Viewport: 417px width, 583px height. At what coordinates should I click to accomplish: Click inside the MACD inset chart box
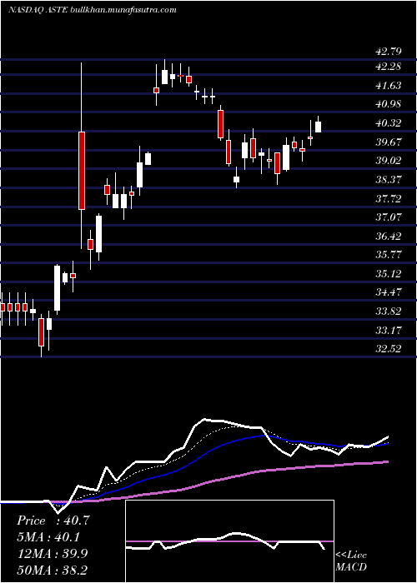pos(229,541)
